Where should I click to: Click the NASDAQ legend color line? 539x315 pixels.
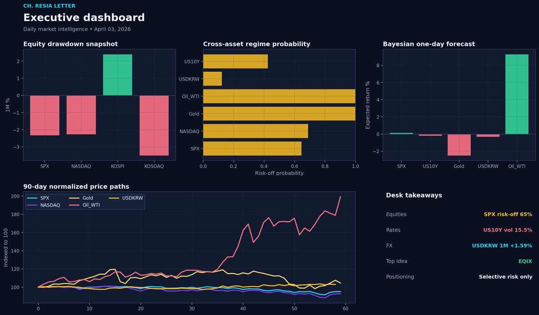[32, 205]
